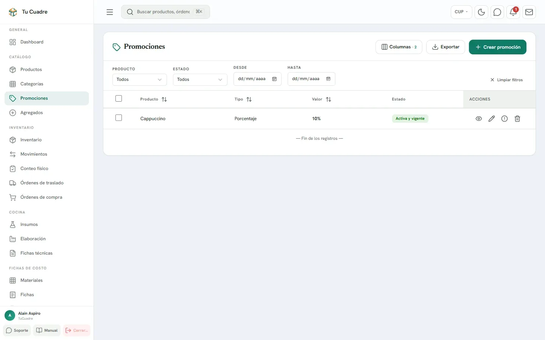Open the chat bubble icon in header
The width and height of the screenshot is (545, 340).
497,12
